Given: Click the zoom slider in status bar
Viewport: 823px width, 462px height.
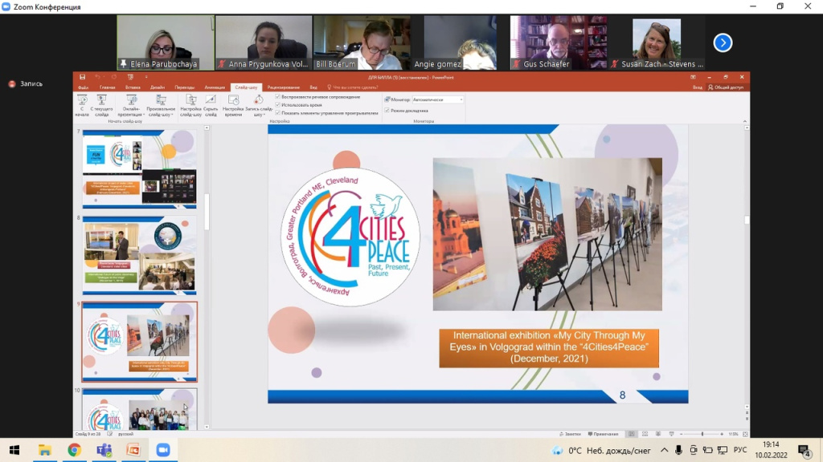Looking at the screenshot, I should coord(702,434).
